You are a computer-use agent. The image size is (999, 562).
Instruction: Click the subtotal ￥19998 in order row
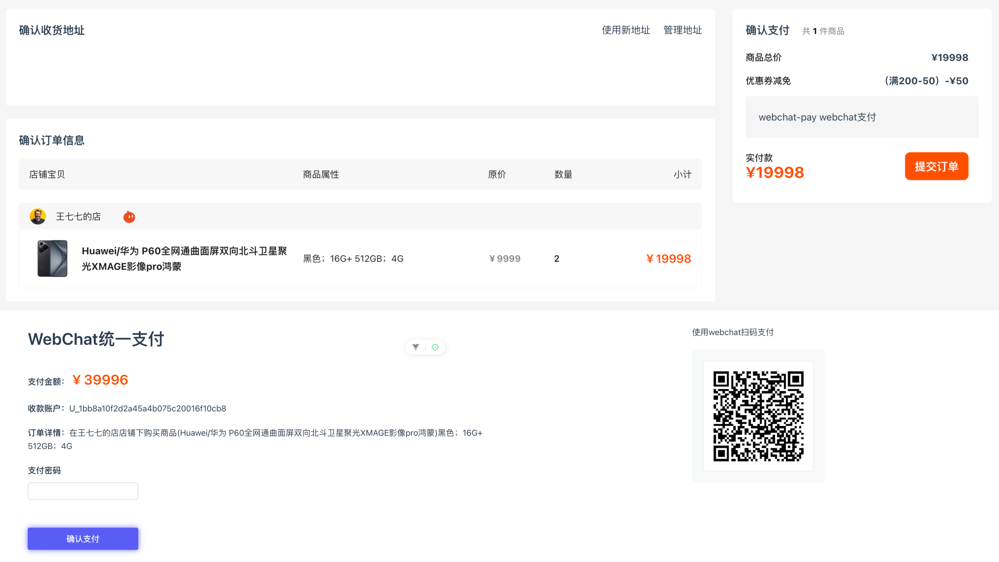669,259
